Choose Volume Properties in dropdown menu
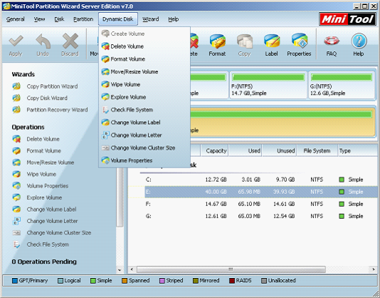This screenshot has height=298, width=380. click(x=144, y=160)
